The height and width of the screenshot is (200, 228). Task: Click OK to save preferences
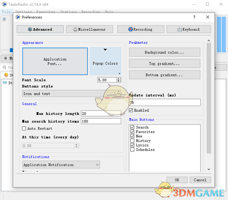177,180
